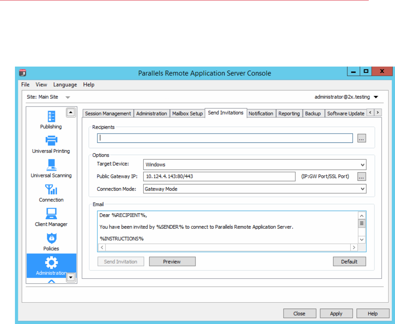This screenshot has height=324, width=395.
Task: Open the Client Manager category
Action: pos(51,217)
